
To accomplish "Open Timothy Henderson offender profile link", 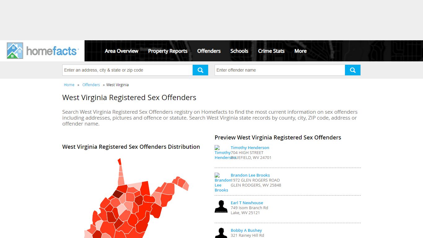I will pyautogui.click(x=250, y=148).
